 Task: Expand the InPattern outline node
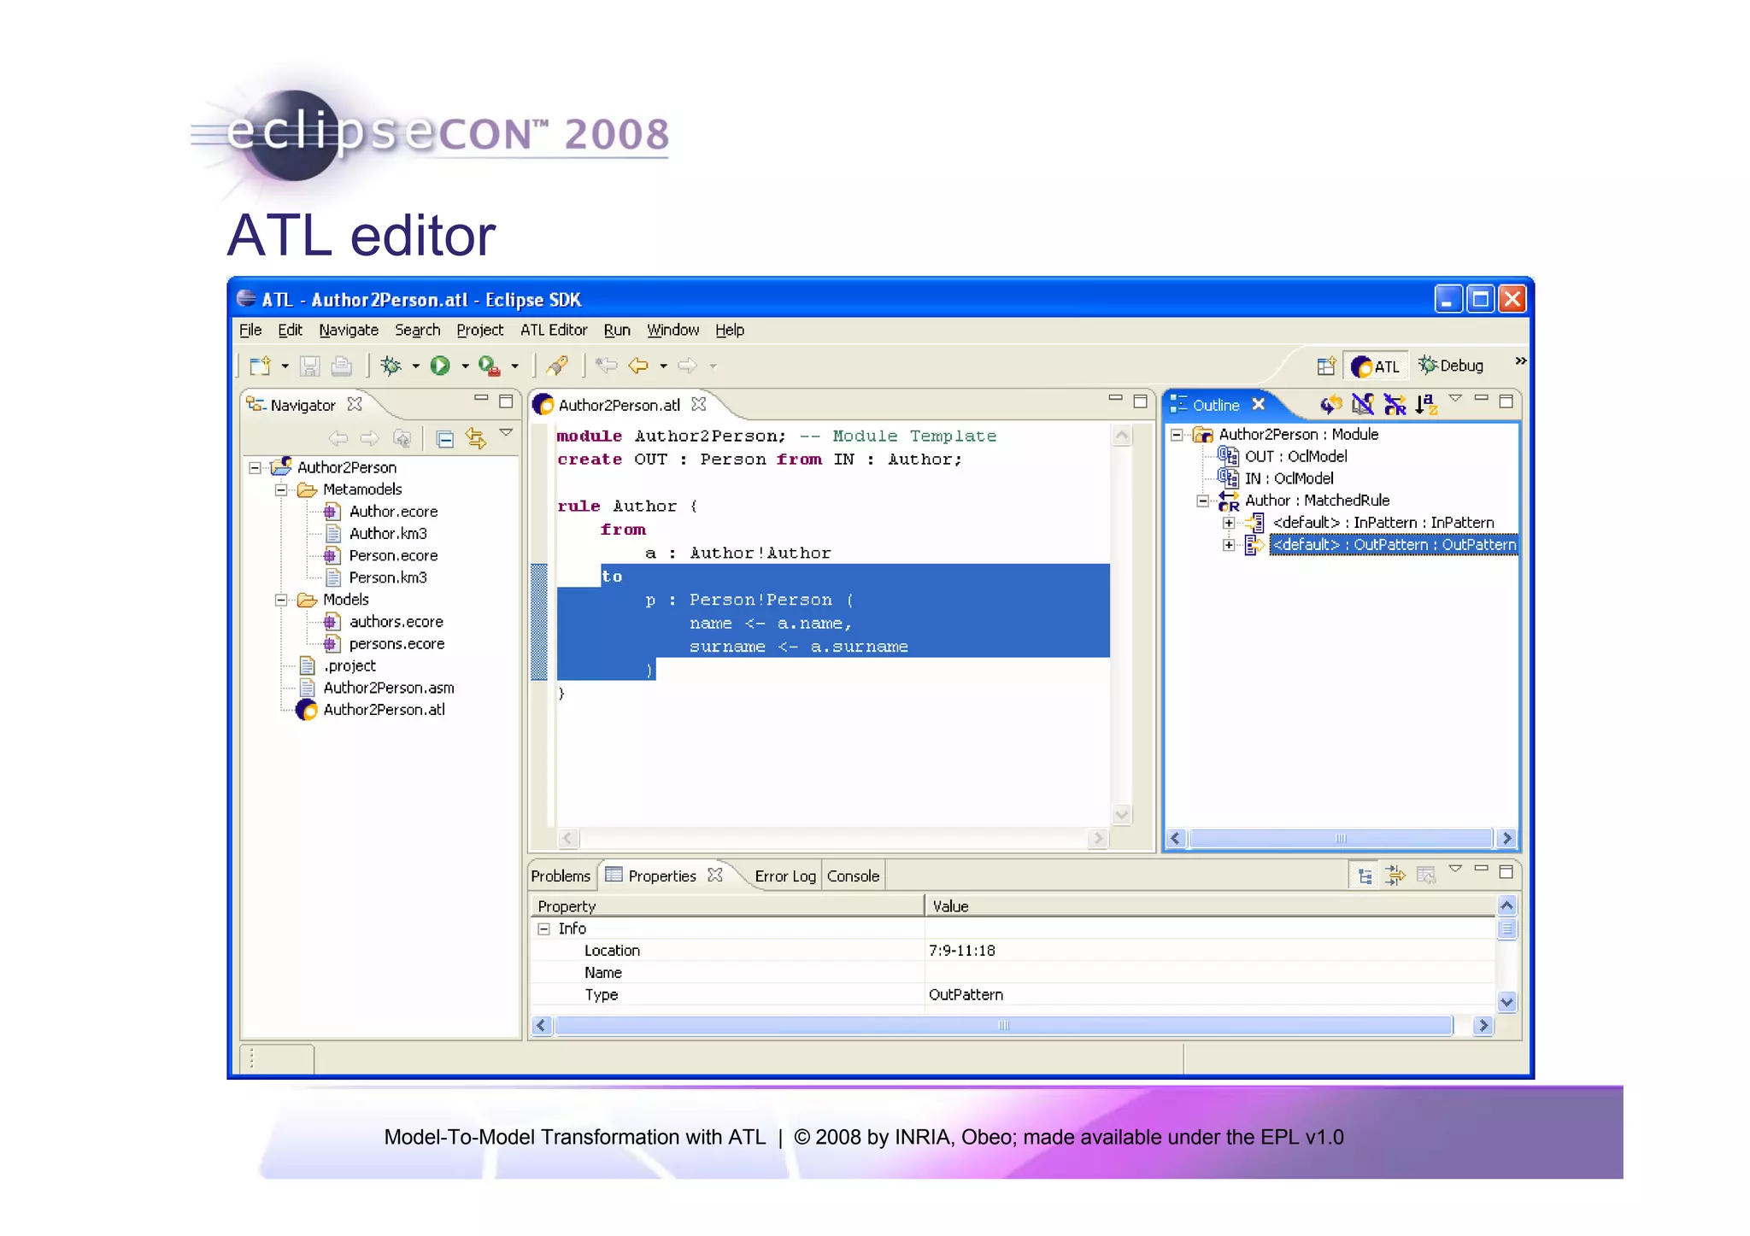tap(1228, 523)
